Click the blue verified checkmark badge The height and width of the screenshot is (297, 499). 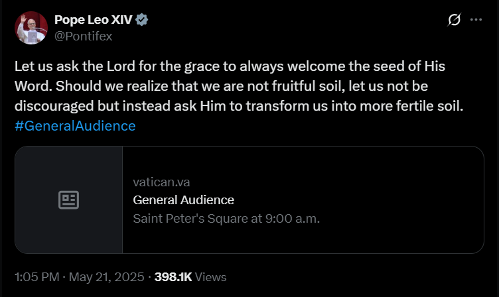(x=143, y=20)
